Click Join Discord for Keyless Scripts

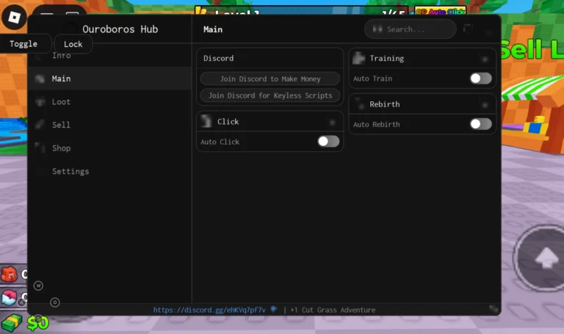pos(270,95)
